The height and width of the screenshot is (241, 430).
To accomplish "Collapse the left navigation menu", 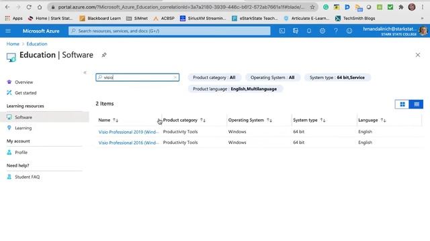I will pos(85,72).
